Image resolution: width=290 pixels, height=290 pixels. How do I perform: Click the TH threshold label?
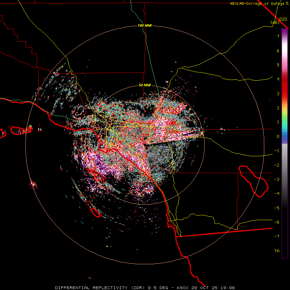[x=277, y=251]
